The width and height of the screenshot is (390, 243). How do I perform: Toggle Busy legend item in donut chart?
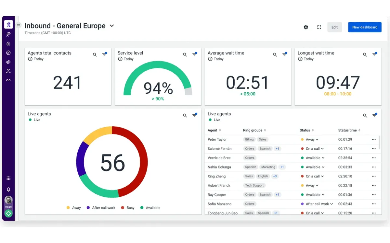point(128,208)
